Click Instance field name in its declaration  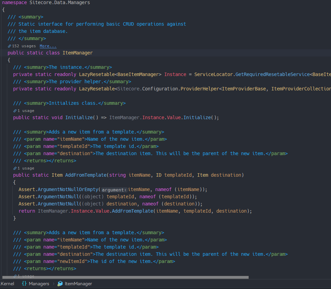pyautogui.click(x=175, y=75)
